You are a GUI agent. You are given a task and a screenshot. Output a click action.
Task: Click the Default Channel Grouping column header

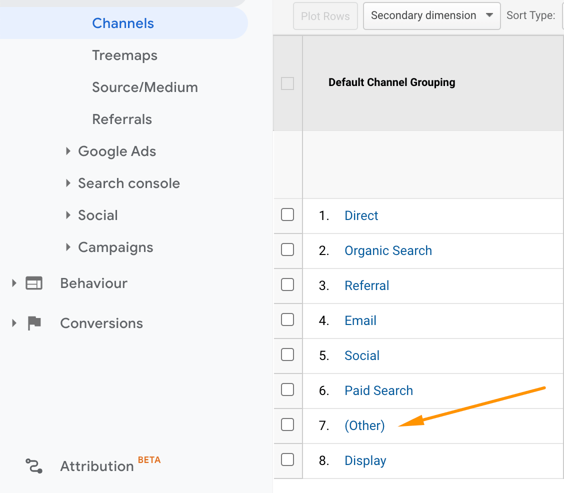(391, 82)
